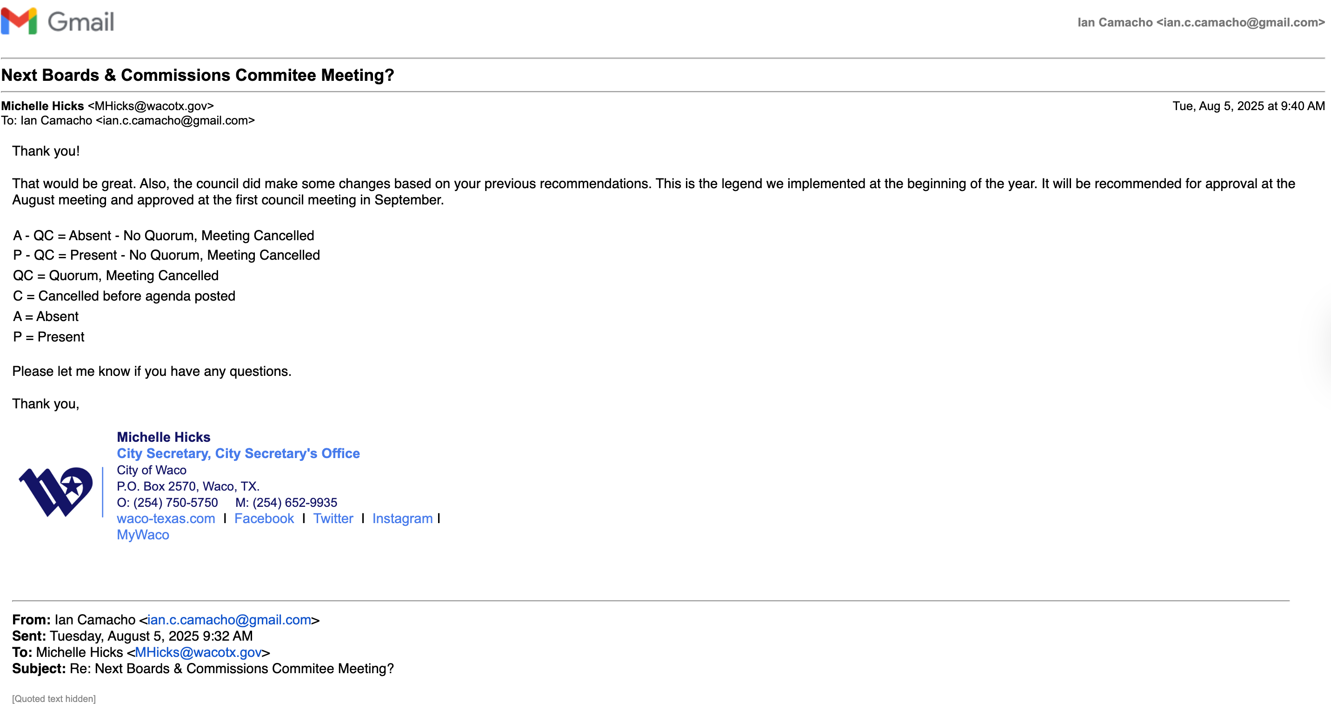Screen dimensions: 1331x708
Task: Open the Twitter link in signature
Action: (333, 518)
